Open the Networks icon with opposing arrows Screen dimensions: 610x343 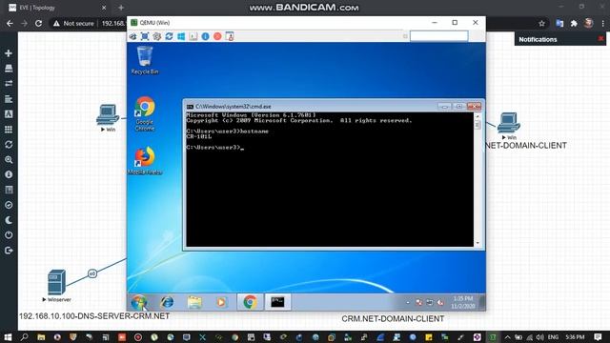(x=9, y=84)
